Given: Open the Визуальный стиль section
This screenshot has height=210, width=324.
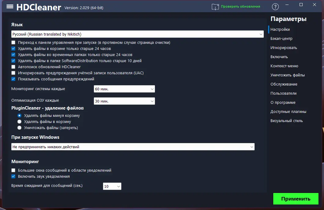Looking at the screenshot, I should pos(287,121).
